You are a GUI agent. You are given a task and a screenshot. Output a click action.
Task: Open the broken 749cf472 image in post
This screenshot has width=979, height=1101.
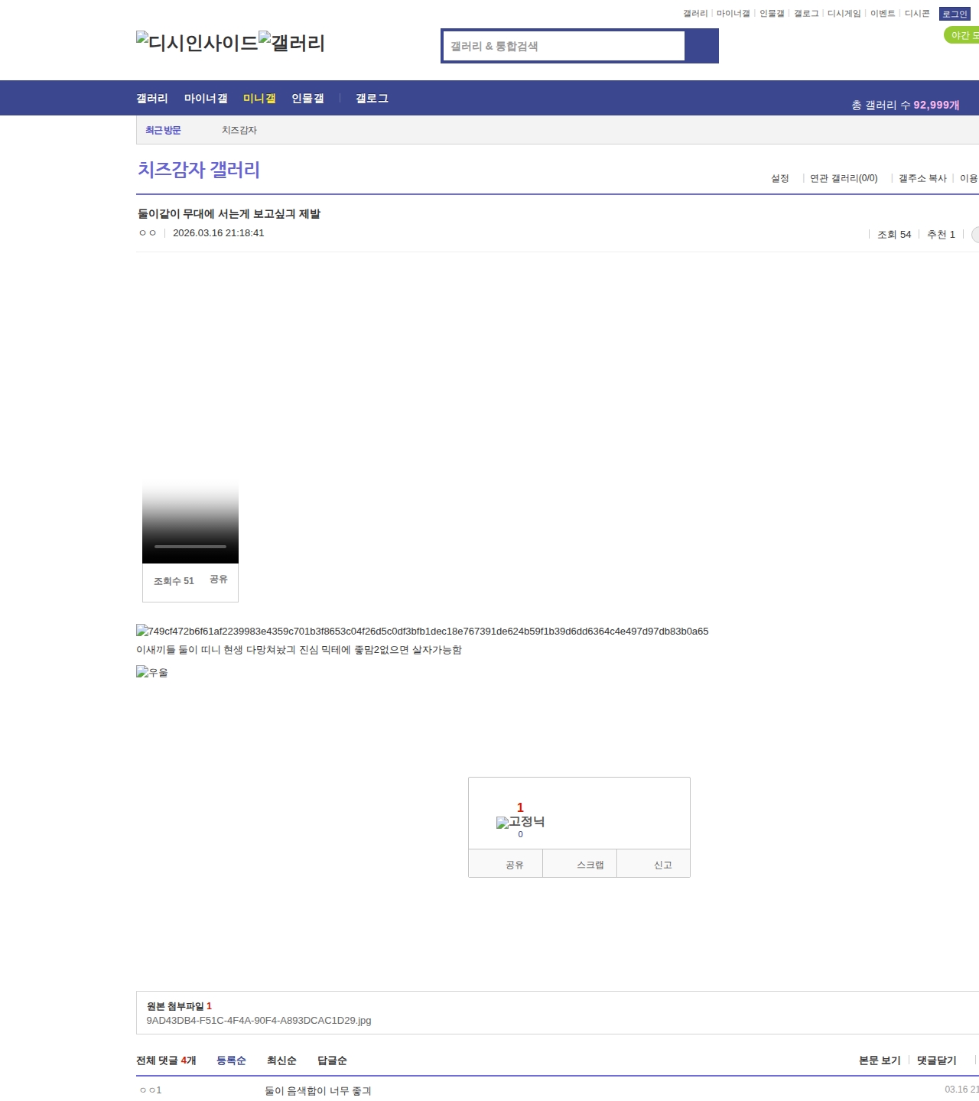pos(422,632)
